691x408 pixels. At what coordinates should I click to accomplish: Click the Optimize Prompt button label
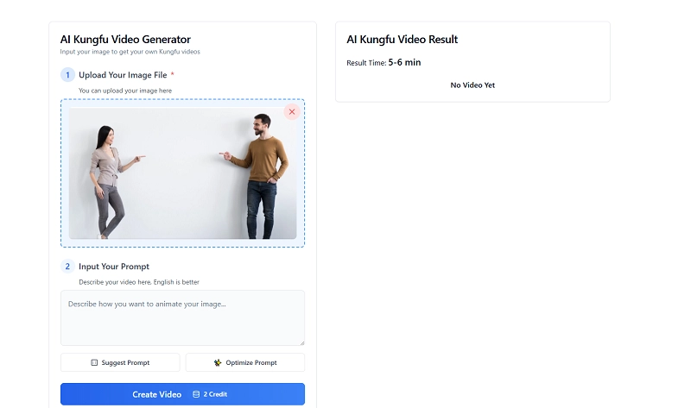(x=251, y=363)
